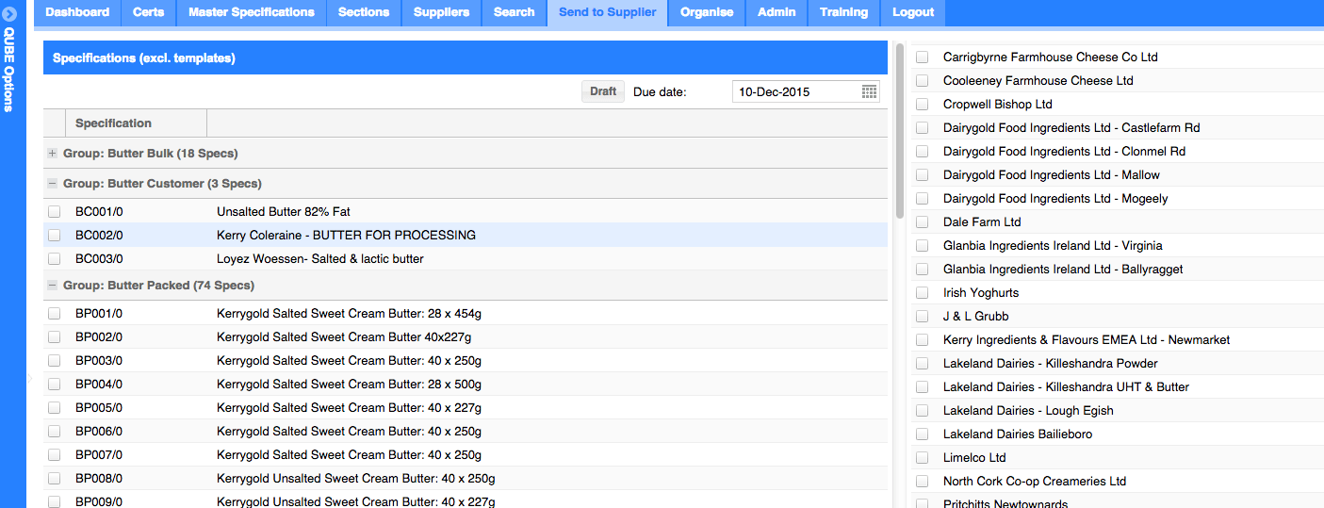
Task: Click Dairygold Food Ingredients Ltd - Clonmel Rd
Action: pos(1065,152)
